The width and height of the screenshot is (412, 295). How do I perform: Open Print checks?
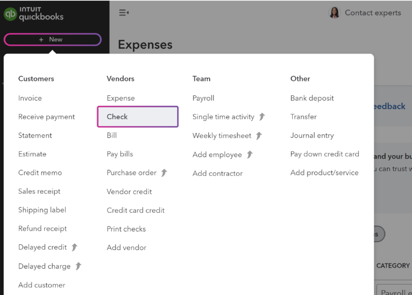point(126,229)
